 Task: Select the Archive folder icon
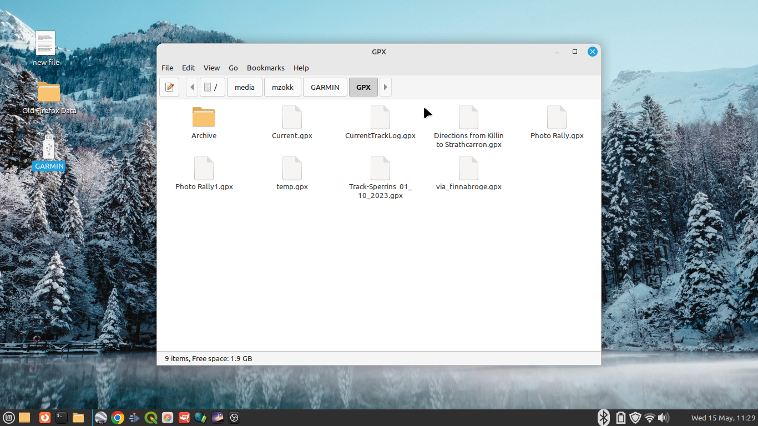click(x=204, y=117)
